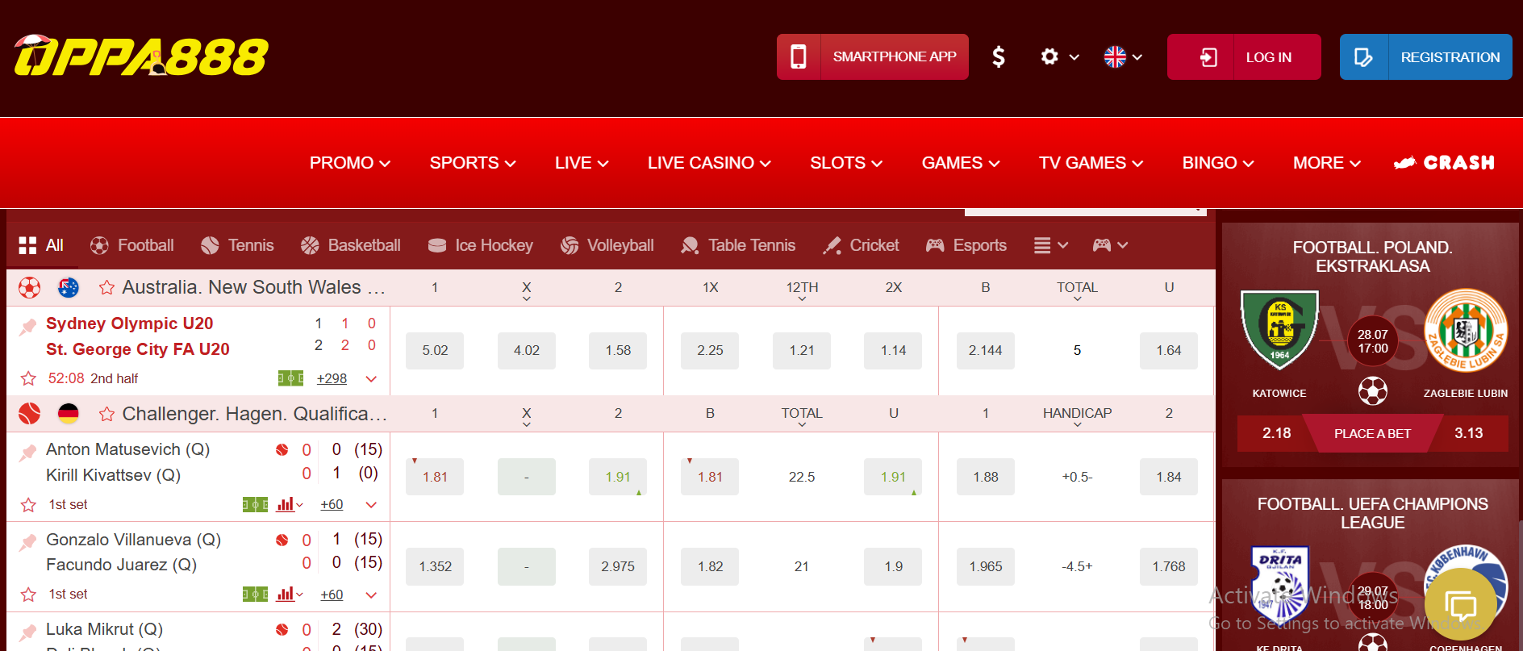Open the GAMES menu

point(961,163)
